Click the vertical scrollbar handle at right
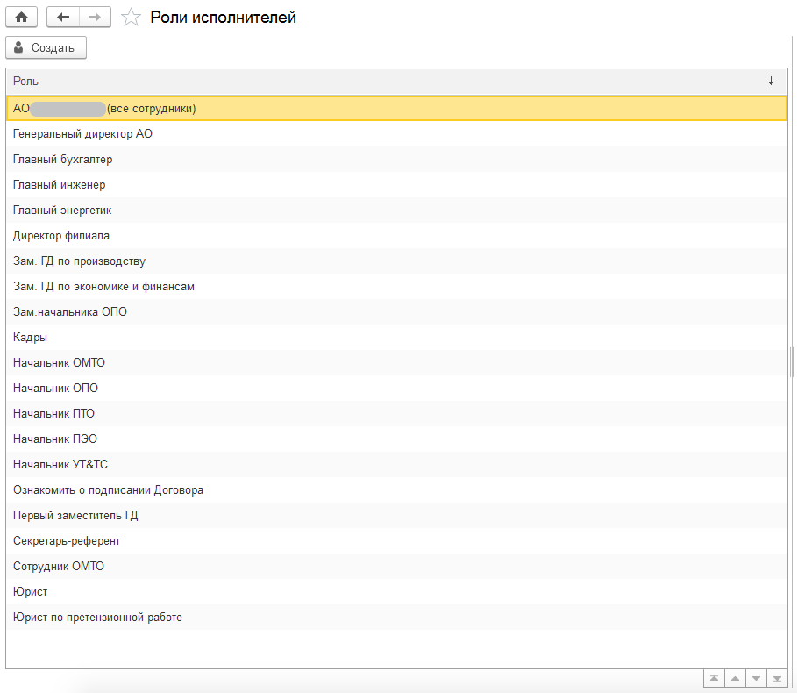Image resolution: width=797 pixels, height=693 pixels. pos(792,361)
